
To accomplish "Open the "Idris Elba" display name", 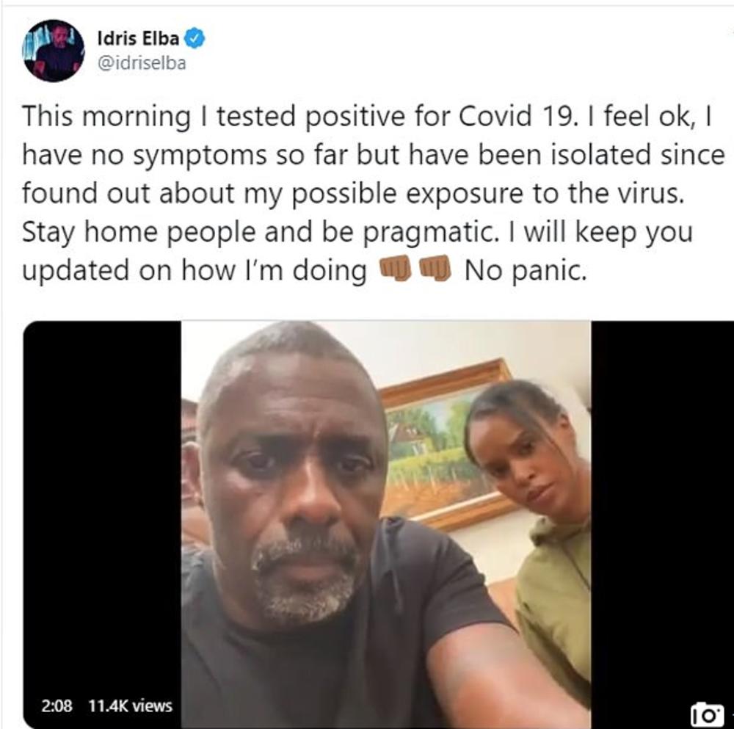I will point(138,38).
